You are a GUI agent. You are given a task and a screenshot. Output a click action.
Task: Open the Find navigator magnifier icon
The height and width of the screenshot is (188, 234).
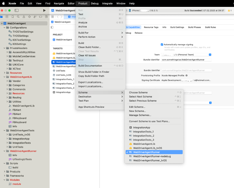point(18,17)
